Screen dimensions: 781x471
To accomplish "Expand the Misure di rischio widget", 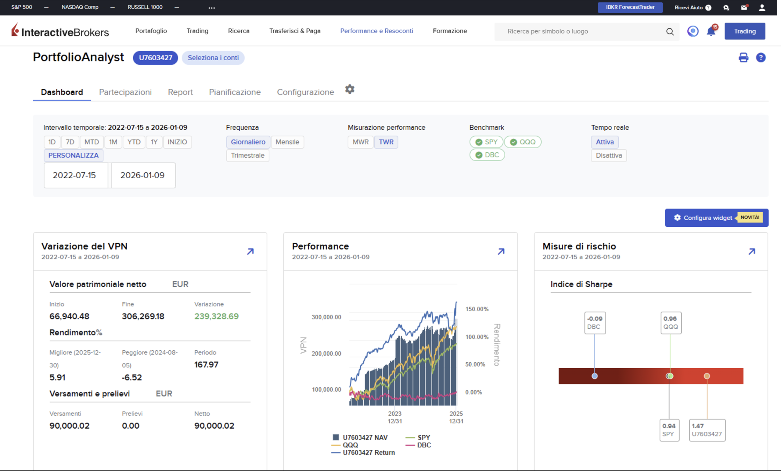I will tap(751, 251).
